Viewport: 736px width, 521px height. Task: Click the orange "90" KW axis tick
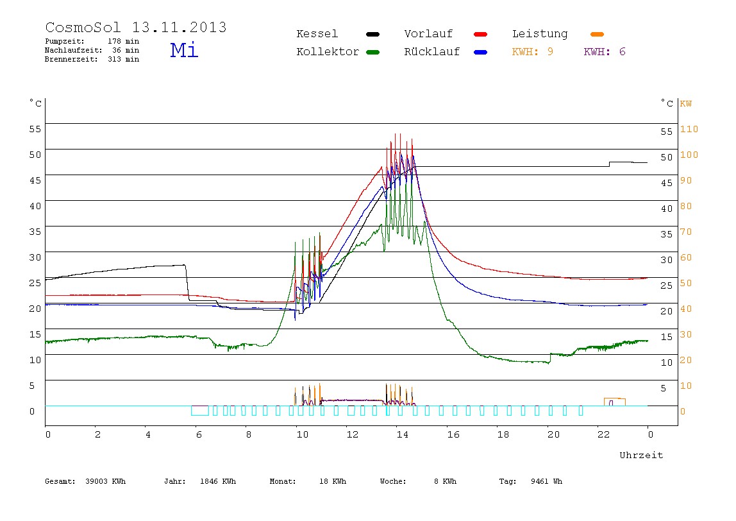[686, 180]
